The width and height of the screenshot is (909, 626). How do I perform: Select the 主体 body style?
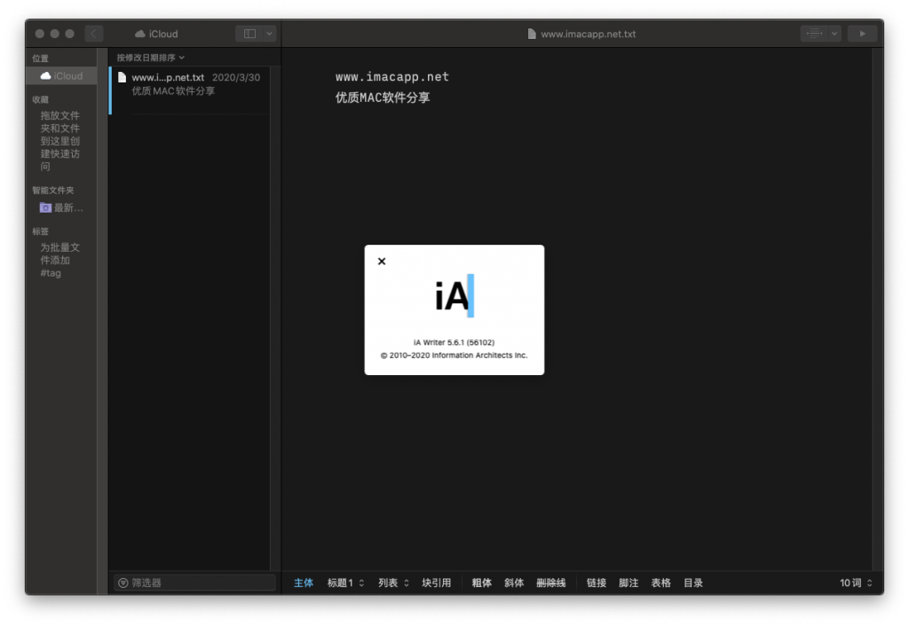[304, 583]
